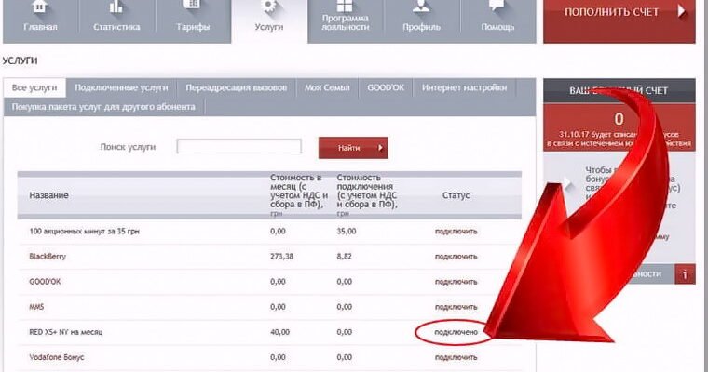Click the person icon on Профиль tab
Viewport: 708px width, 372px height.
[421, 7]
